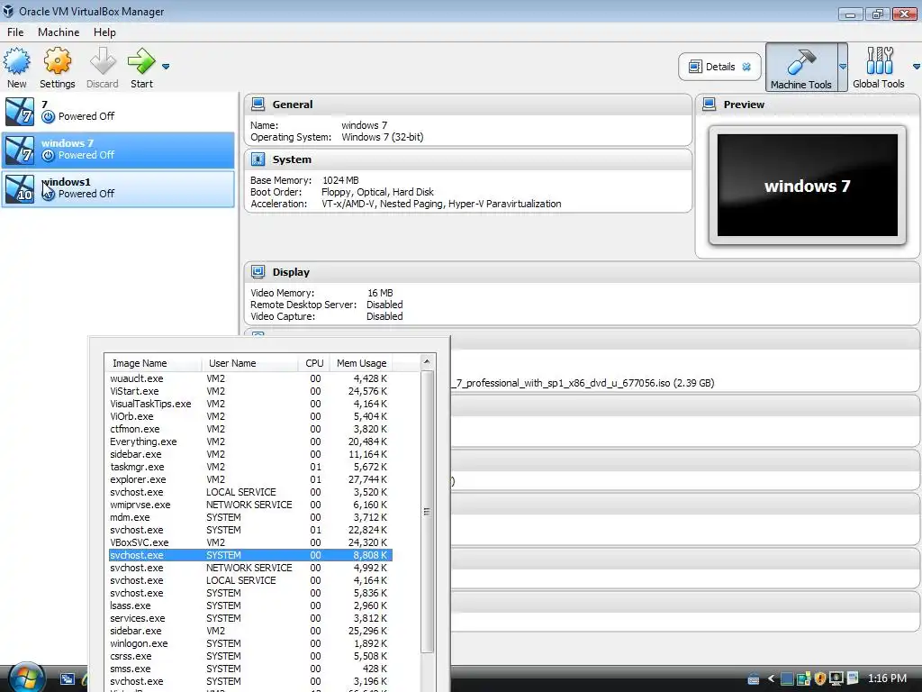
Task: Select the mdm.exe process
Action: 250,517
